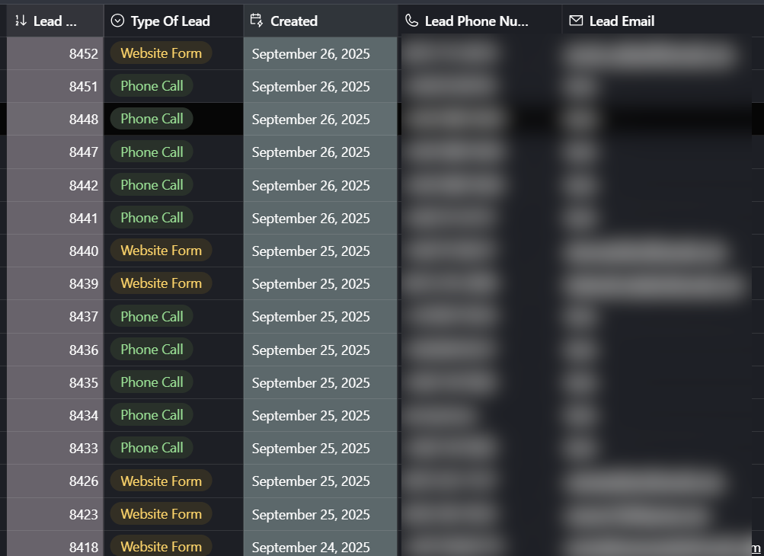Select the Phone Call tag in row 8434
Screen dimensions: 764x556
pos(152,415)
